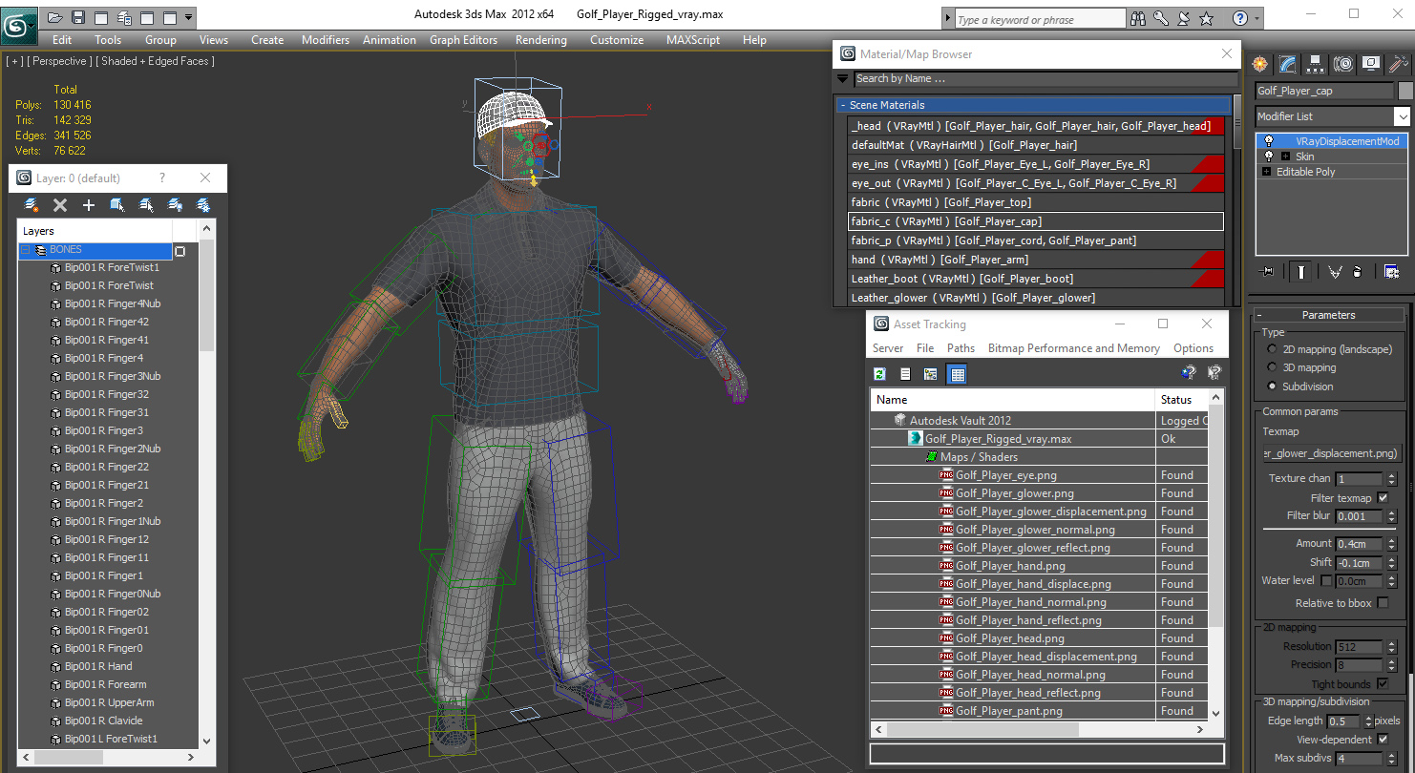Viewport: 1415px width, 773px height.
Task: Open the MAXScript menu
Action: tap(693, 40)
